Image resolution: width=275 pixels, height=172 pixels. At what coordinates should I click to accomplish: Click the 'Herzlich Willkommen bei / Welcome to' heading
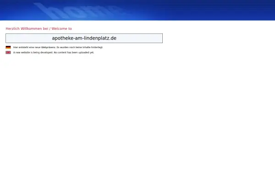pyautogui.click(x=39, y=28)
